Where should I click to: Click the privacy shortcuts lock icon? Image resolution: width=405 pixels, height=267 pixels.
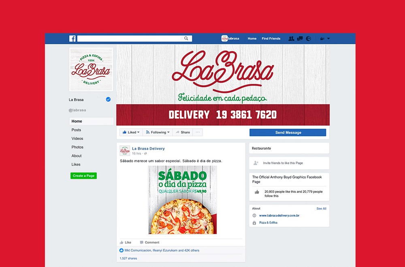[x=322, y=39]
